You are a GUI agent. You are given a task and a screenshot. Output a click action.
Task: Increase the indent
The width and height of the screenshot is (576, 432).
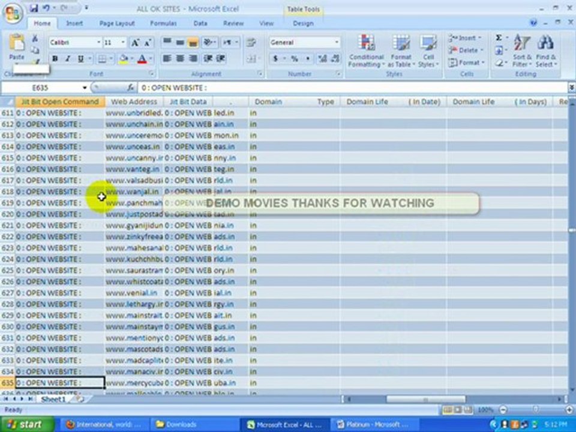(x=220, y=58)
